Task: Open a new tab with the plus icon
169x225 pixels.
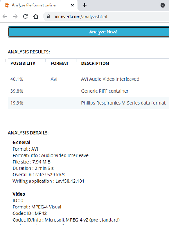Action: tap(84, 5)
